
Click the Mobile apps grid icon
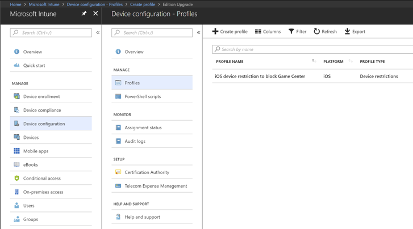pyautogui.click(x=16, y=151)
